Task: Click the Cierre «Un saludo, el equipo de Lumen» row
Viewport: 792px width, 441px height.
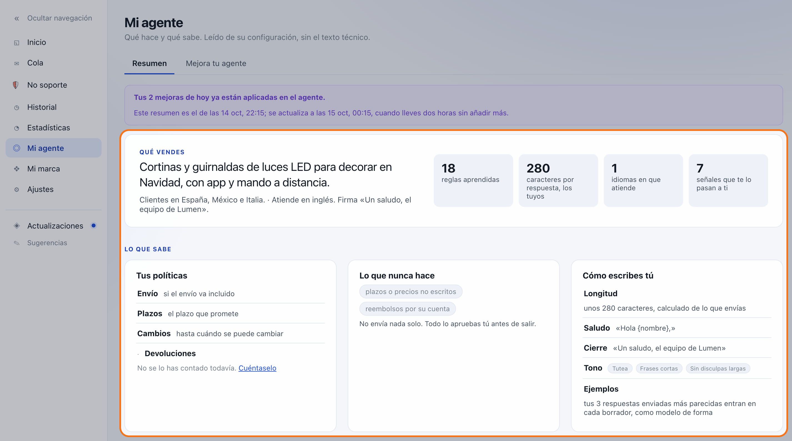Action: coord(677,348)
